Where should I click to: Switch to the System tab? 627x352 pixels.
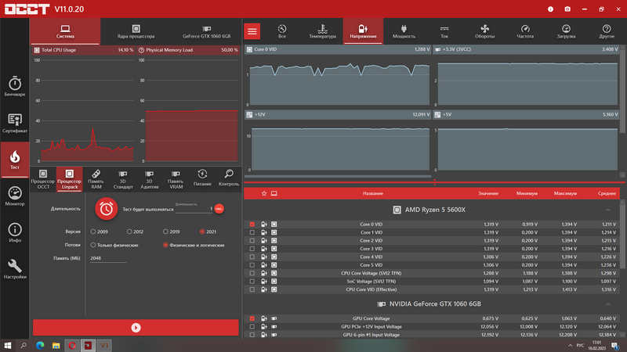tap(65, 31)
